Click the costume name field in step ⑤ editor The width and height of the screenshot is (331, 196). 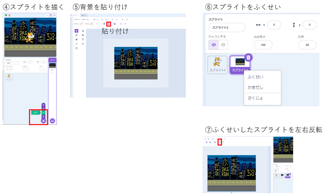86,20
